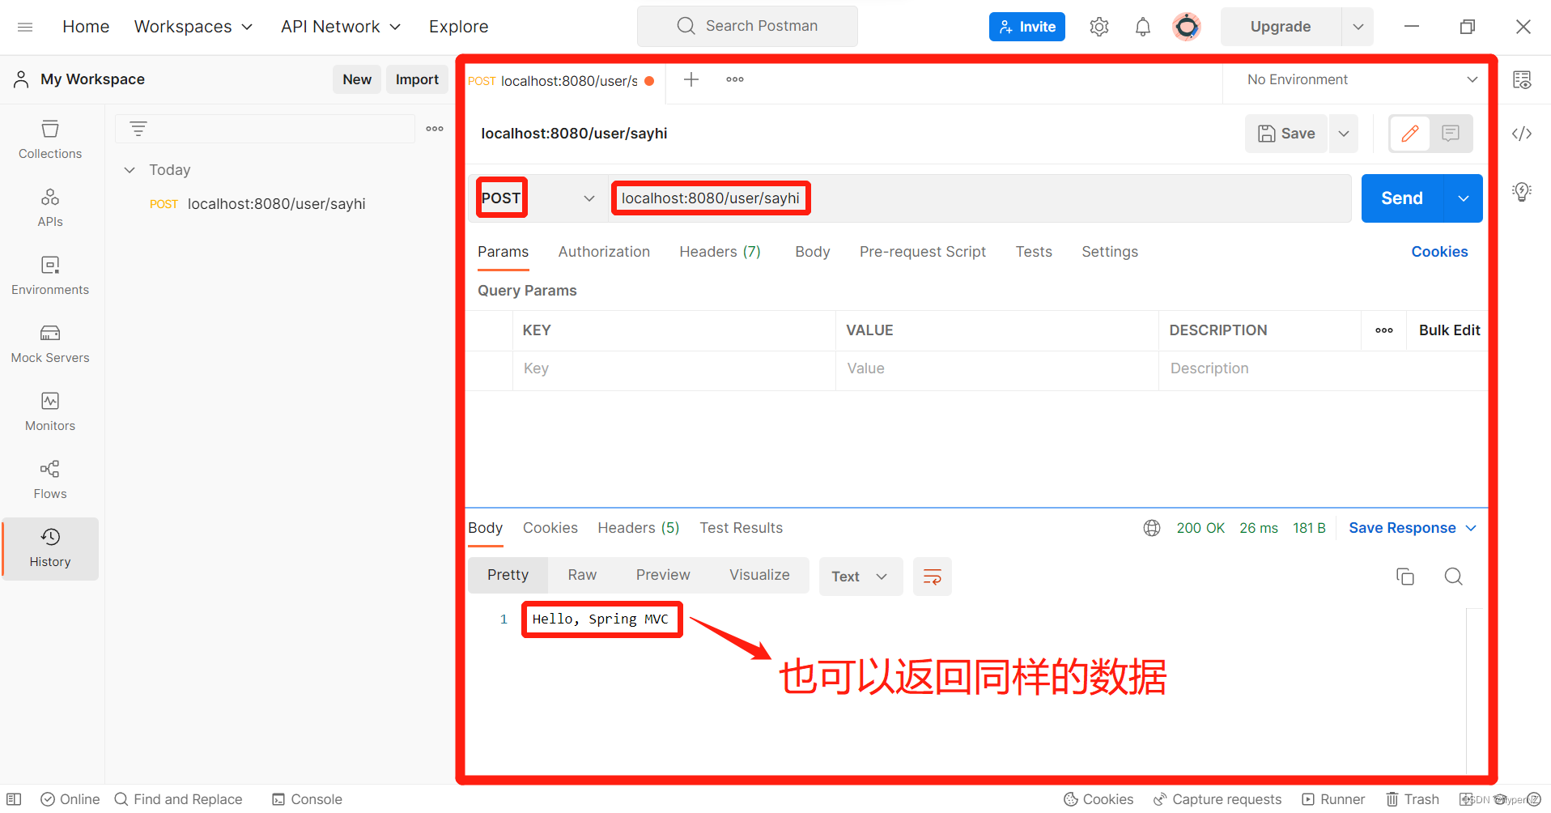
Task: Switch to edit pencil mode
Action: (1410, 134)
